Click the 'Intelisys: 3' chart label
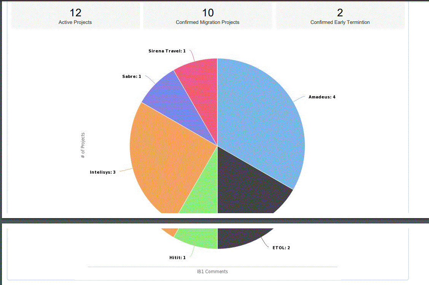 pyautogui.click(x=103, y=172)
